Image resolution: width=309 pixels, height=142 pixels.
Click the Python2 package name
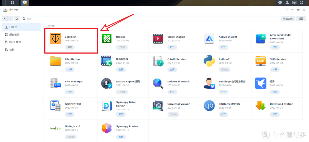point(224,59)
